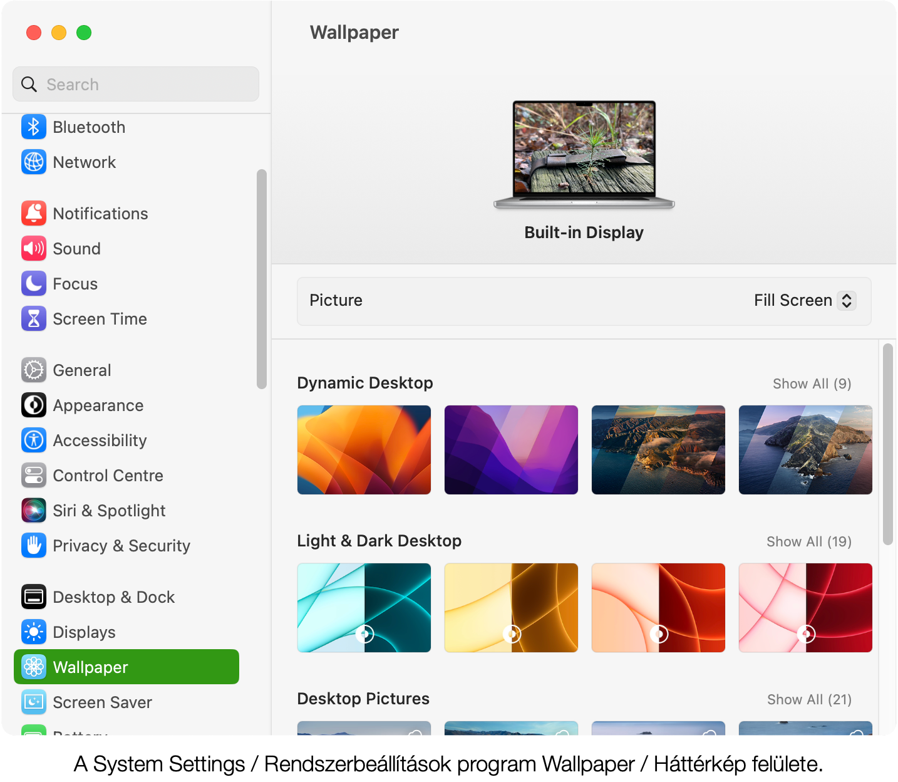This screenshot has height=782, width=898.
Task: Click the Sound speaker icon
Action: [34, 248]
